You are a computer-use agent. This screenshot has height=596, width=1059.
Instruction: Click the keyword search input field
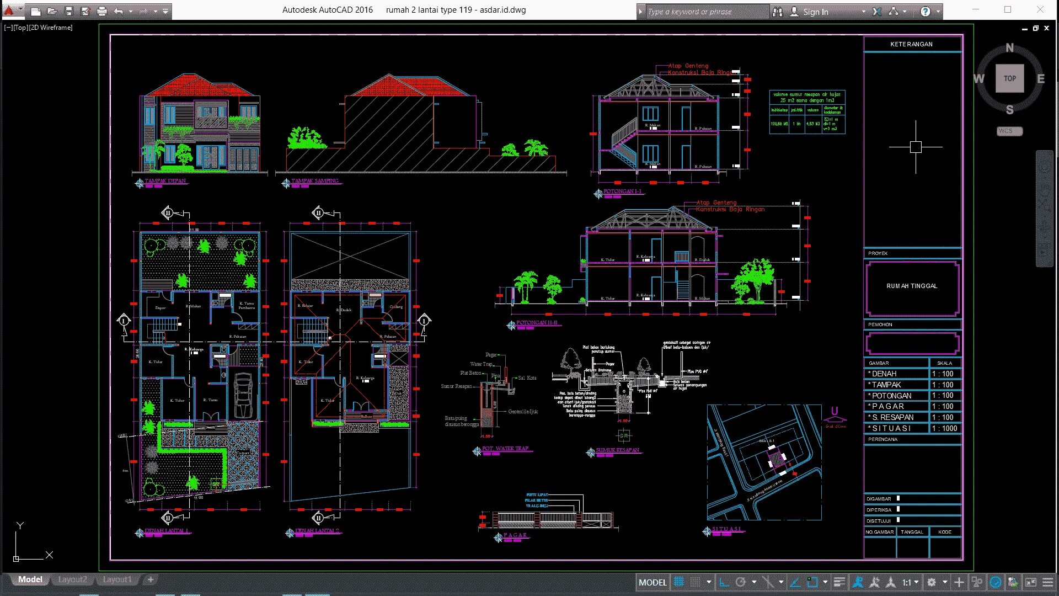[706, 12]
